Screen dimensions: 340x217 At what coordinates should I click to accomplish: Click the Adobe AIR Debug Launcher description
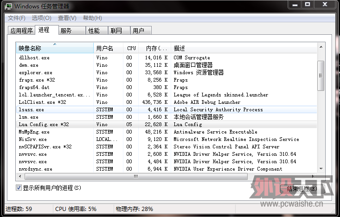(207, 102)
